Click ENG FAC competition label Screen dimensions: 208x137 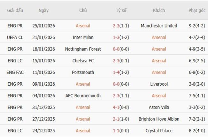coord(15,72)
